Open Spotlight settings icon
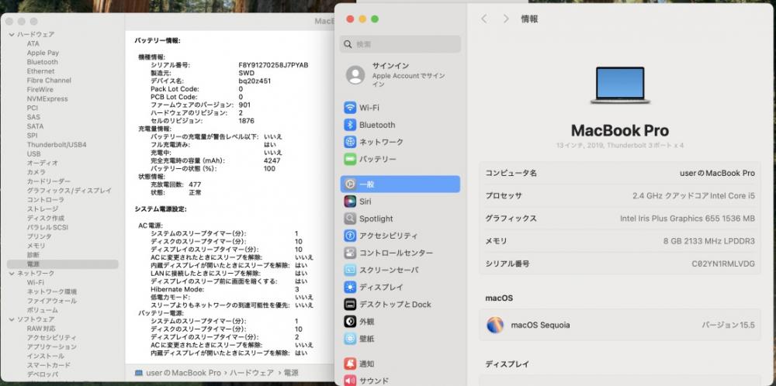776x386 pixels. pyautogui.click(x=350, y=219)
